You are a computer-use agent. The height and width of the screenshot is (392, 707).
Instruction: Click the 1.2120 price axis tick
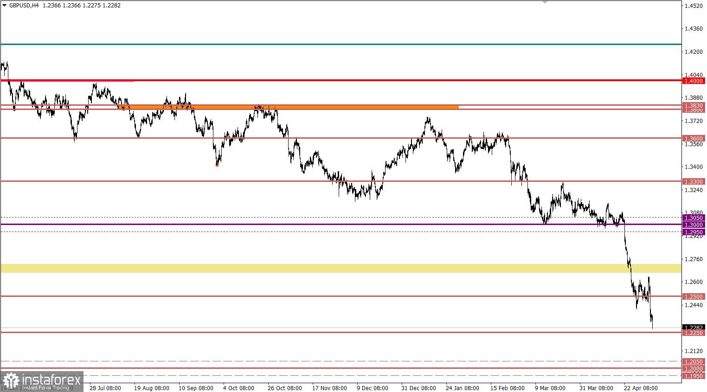tap(694, 351)
